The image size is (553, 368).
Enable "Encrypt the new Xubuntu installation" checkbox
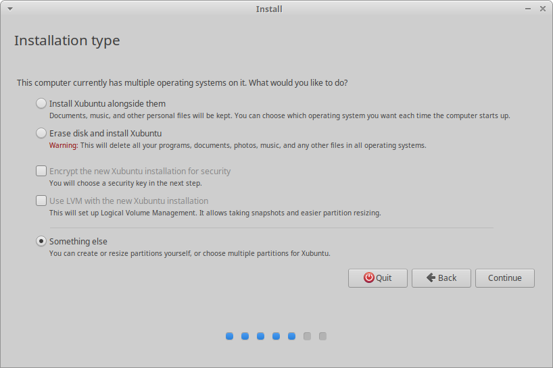tap(42, 172)
